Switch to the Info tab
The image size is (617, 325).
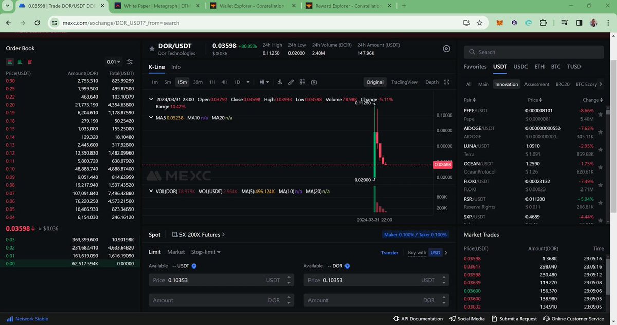pos(176,67)
